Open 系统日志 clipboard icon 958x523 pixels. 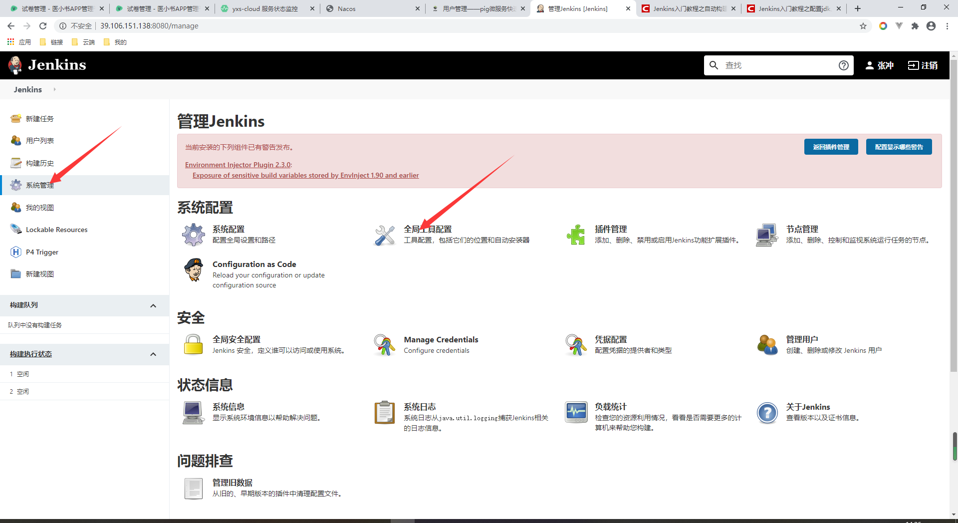click(385, 412)
